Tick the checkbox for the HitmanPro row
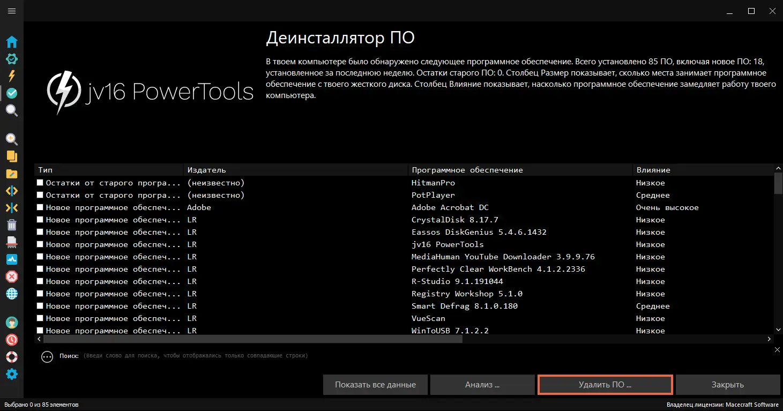 click(40, 183)
